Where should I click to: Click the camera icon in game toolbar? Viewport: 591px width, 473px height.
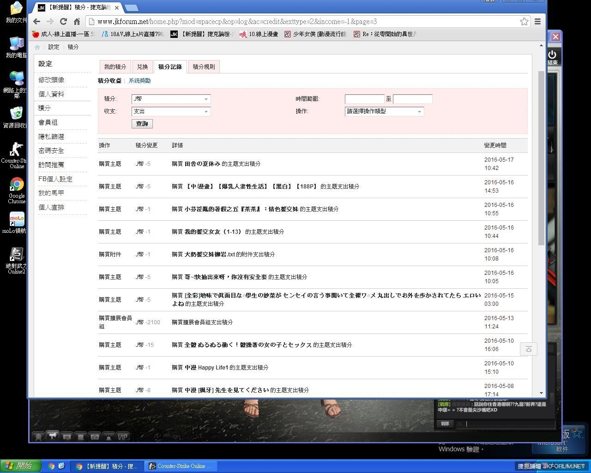click(95, 437)
